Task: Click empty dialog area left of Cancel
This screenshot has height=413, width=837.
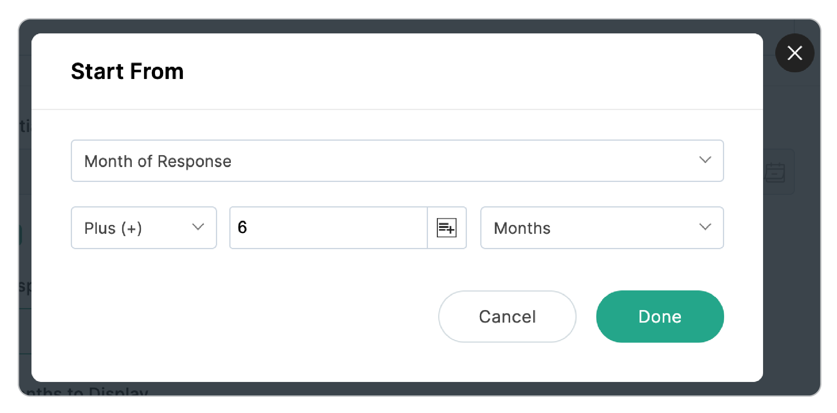Action: tap(236, 317)
